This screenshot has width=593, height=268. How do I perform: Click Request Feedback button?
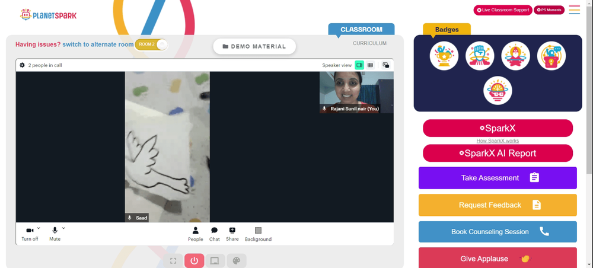498,205
